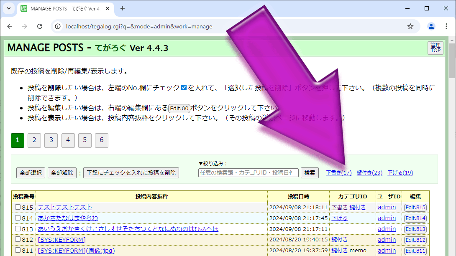Open post テストテストテスト
This screenshot has width=456, height=256.
point(65,207)
